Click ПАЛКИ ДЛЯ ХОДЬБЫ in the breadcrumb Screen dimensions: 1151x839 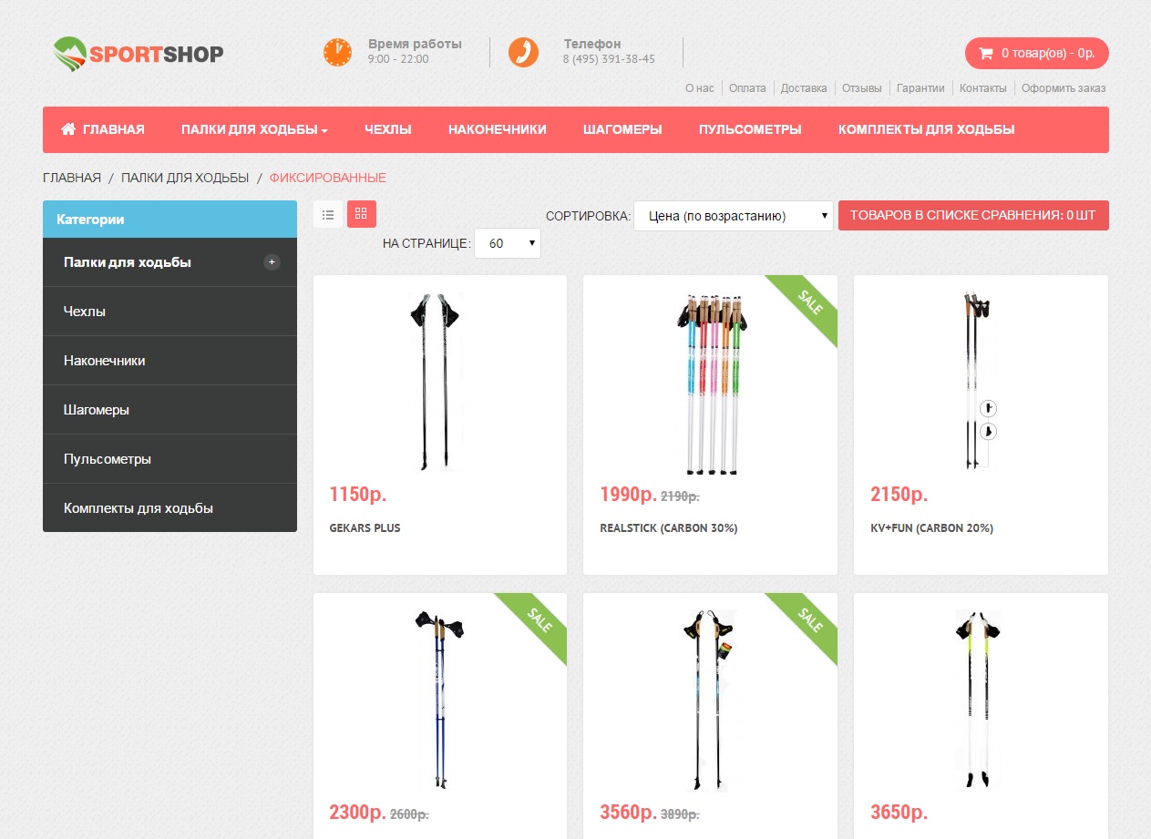click(185, 178)
